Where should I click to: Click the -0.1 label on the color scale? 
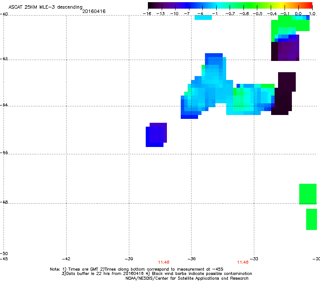[285, 14]
